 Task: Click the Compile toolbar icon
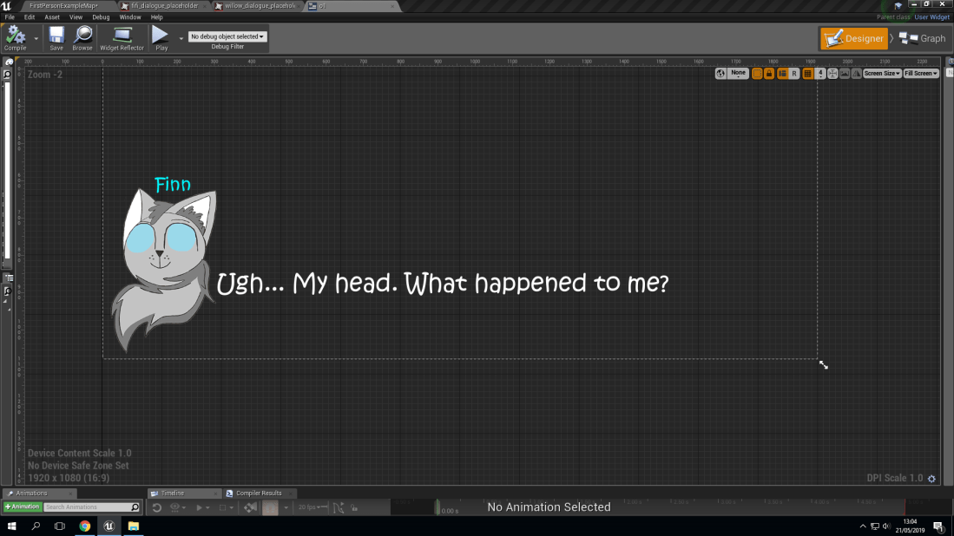click(x=16, y=36)
